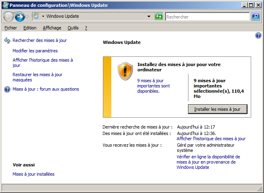Open the Fichier menu
Image resolution: width=264 pixels, height=193 pixels.
tap(10, 28)
